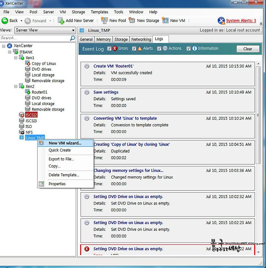The image size is (266, 268).
Task: Switch to the Networking tab
Action: point(141,39)
